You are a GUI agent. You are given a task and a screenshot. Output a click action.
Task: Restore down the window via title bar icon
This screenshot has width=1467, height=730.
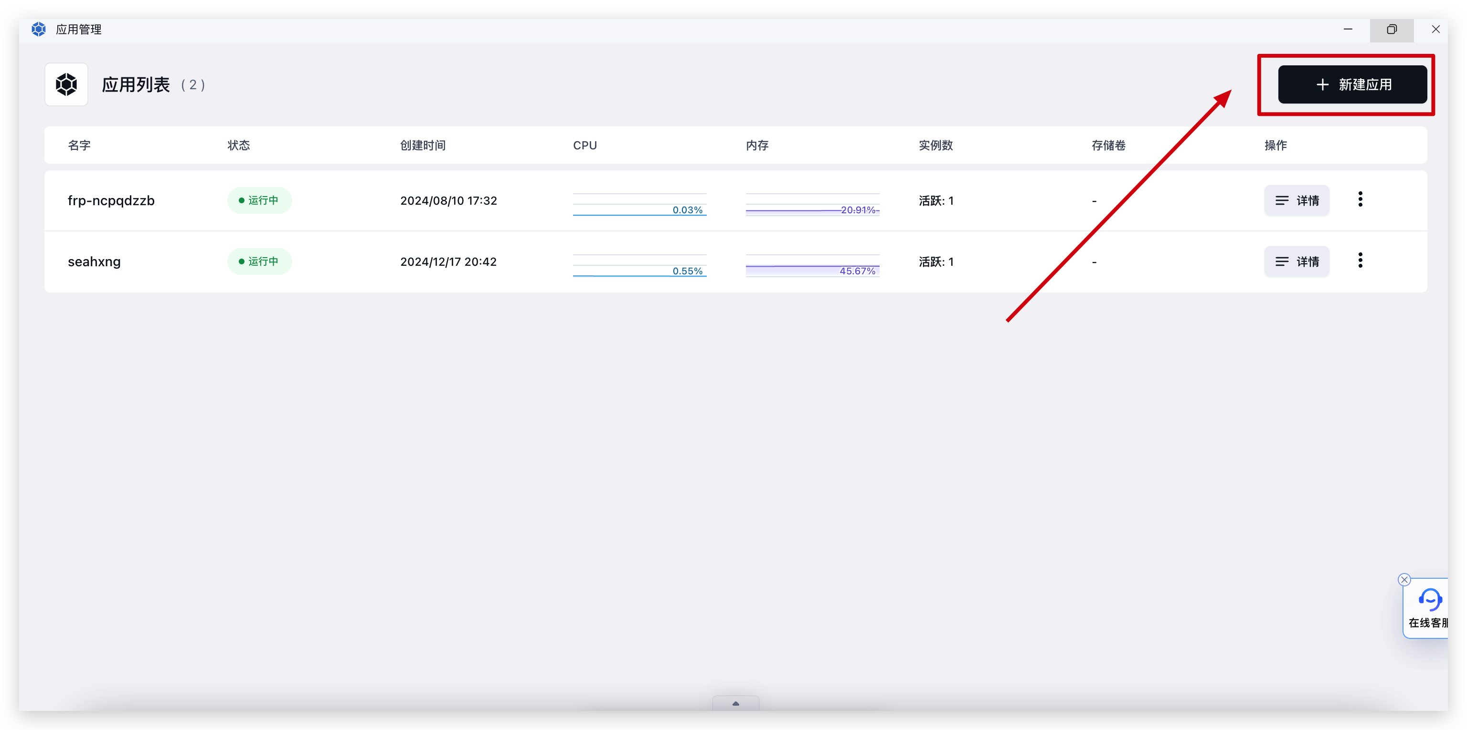coord(1391,30)
